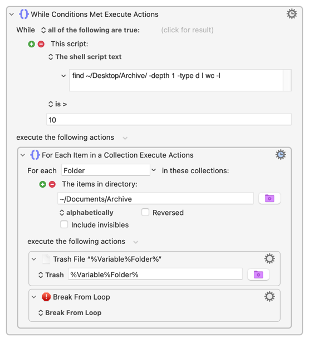Change the 'is >' comparison operator
The image size is (309, 343).
(x=57, y=104)
